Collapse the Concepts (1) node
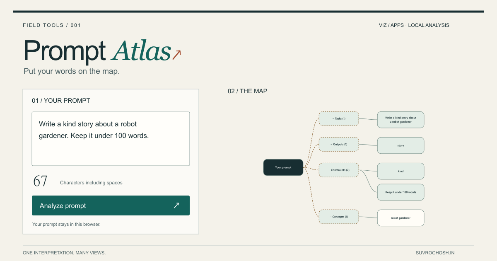The width and height of the screenshot is (497, 261). tap(339, 217)
